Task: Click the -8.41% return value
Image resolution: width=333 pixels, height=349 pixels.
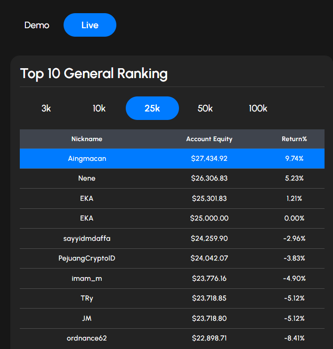Action: [294, 338]
